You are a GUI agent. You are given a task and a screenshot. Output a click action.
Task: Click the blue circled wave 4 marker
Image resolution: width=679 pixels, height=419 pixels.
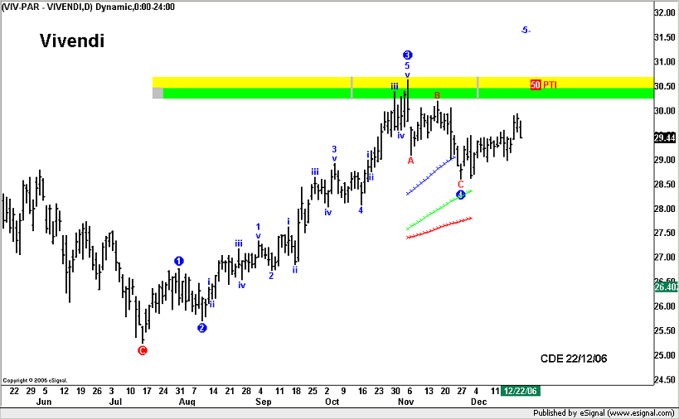click(x=461, y=195)
